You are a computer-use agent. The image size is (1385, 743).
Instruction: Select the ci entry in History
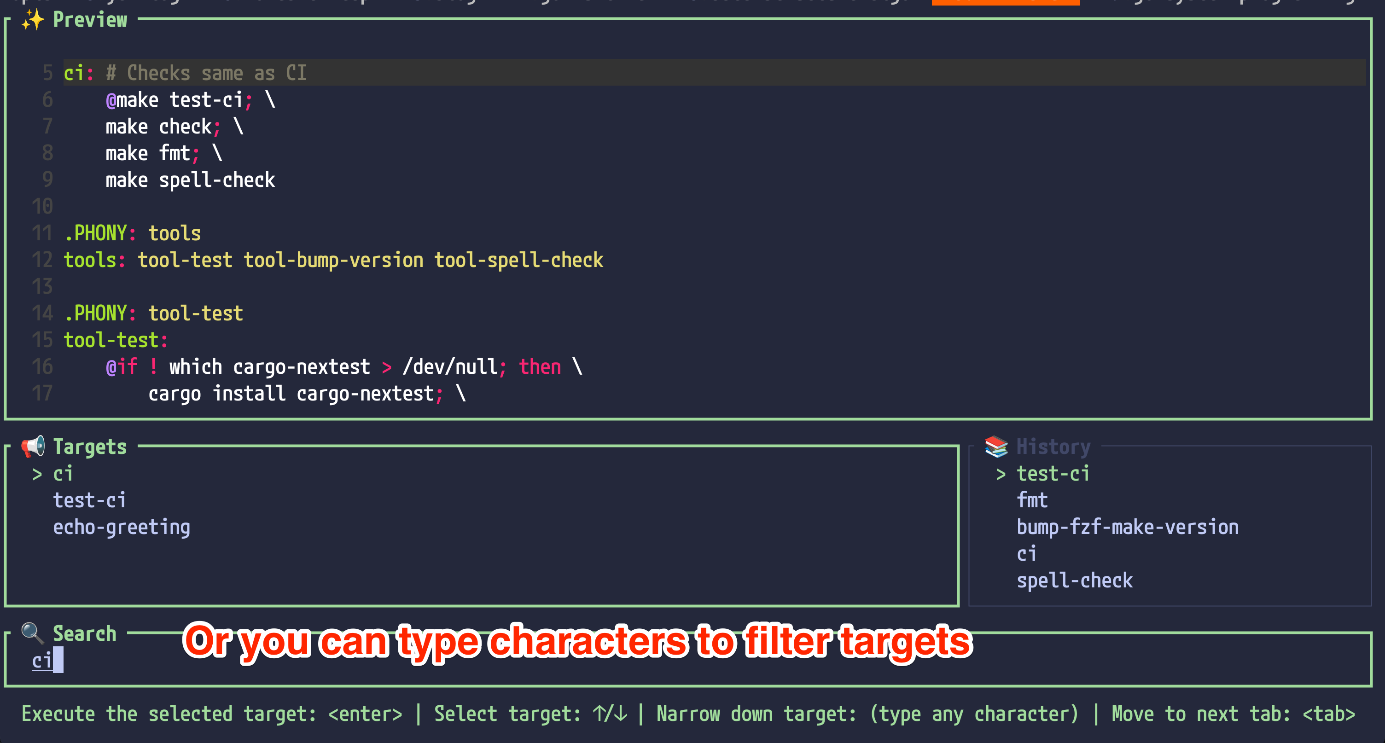coord(1026,554)
